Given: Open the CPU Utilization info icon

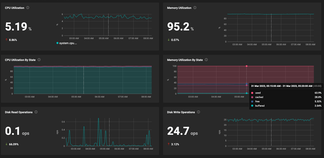Looking at the screenshot, I should [28, 8].
